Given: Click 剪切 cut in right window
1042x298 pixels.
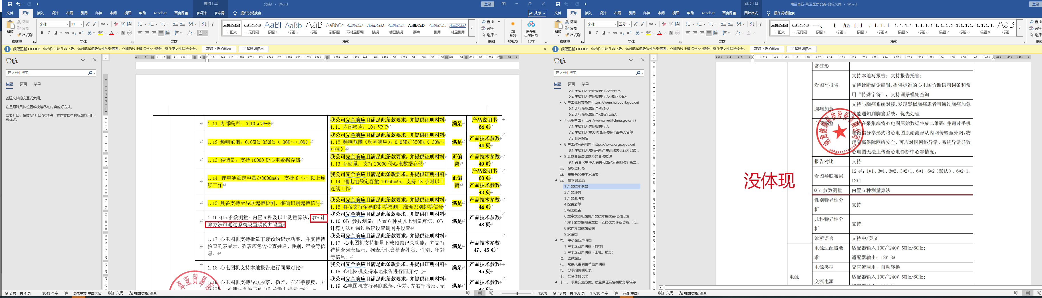Looking at the screenshot, I should 571,22.
